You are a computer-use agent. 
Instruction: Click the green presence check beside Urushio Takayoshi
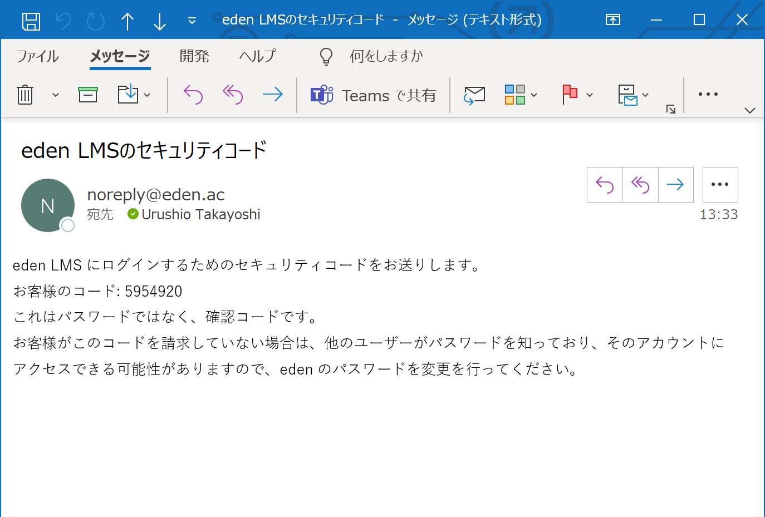(x=133, y=214)
